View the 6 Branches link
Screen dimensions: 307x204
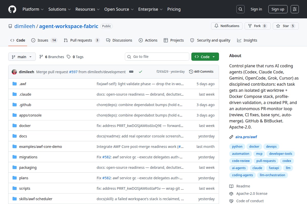pos(51,57)
